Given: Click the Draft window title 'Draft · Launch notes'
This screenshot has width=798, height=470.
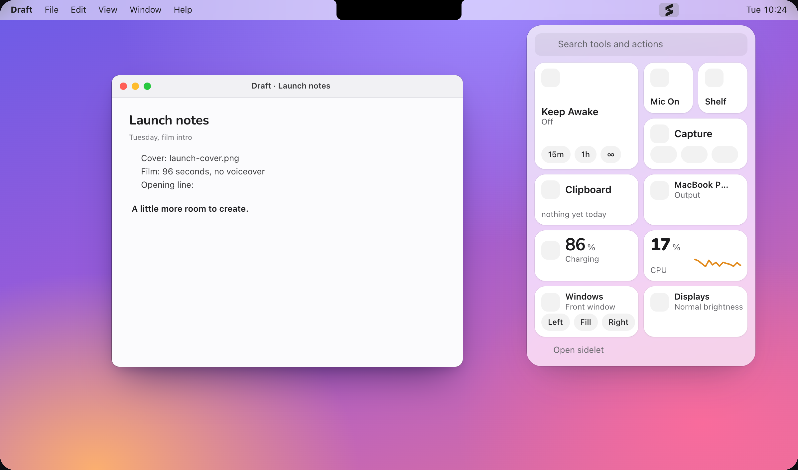Looking at the screenshot, I should [291, 86].
